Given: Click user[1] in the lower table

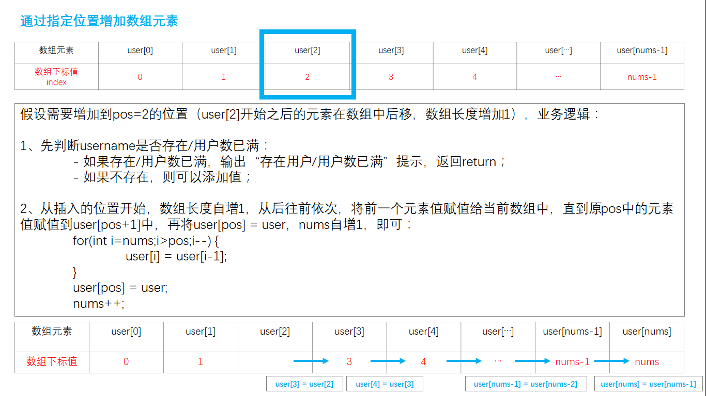Looking at the screenshot, I should click(x=201, y=332).
